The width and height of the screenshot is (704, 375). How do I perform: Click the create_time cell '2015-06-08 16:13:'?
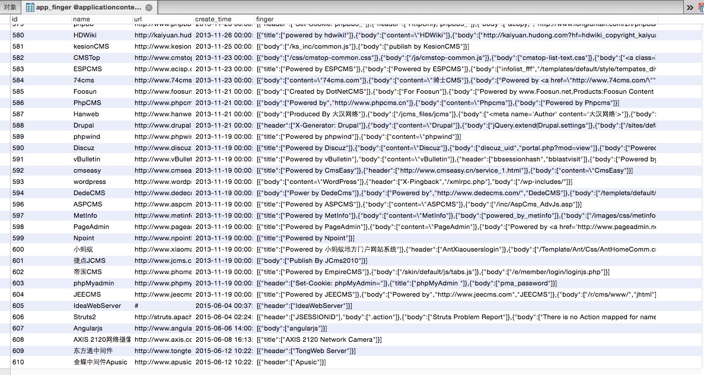coord(224,339)
